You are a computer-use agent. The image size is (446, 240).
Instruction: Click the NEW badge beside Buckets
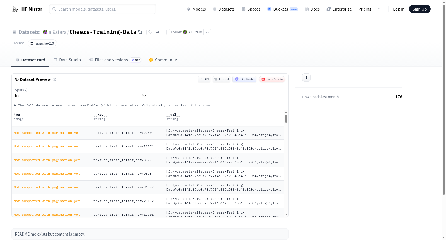(x=294, y=9)
